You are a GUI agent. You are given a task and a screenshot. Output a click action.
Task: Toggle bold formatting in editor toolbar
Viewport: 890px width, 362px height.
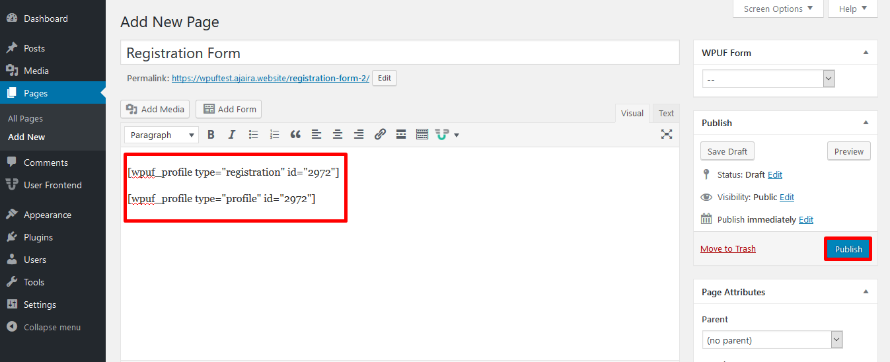pyautogui.click(x=211, y=135)
